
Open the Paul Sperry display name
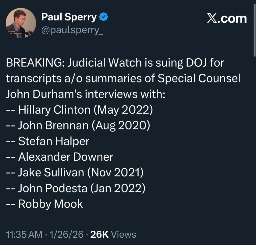pos(69,17)
